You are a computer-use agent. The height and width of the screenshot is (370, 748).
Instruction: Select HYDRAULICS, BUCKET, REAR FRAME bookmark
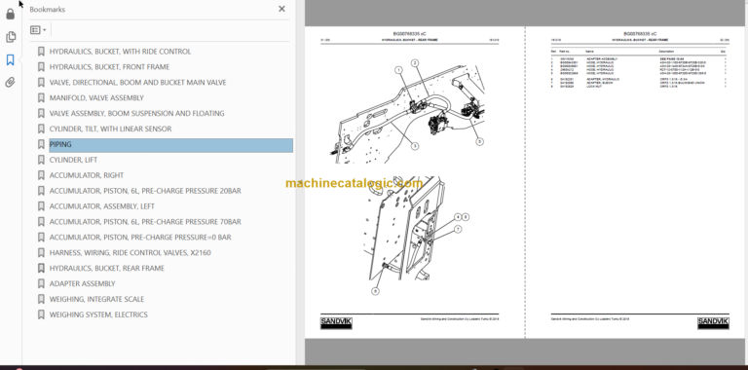coord(107,268)
